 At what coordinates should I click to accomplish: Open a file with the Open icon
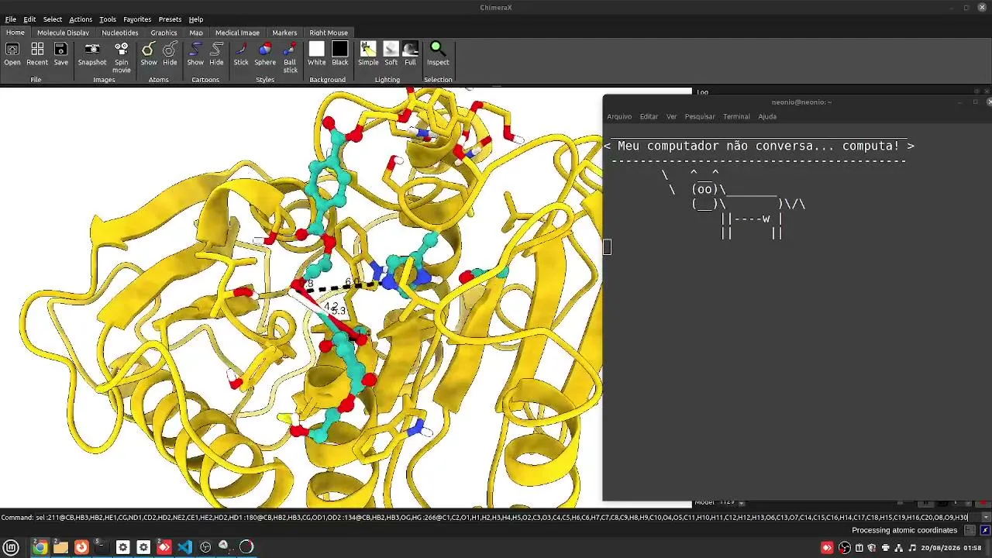pos(12,54)
